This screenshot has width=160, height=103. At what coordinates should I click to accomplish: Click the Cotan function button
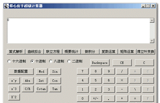click(x=41, y=89)
